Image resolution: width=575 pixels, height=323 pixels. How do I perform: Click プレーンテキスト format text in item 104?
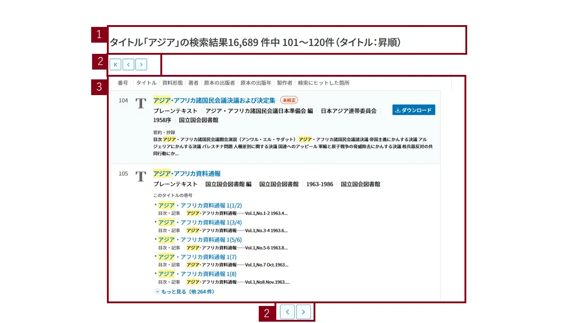pos(175,111)
